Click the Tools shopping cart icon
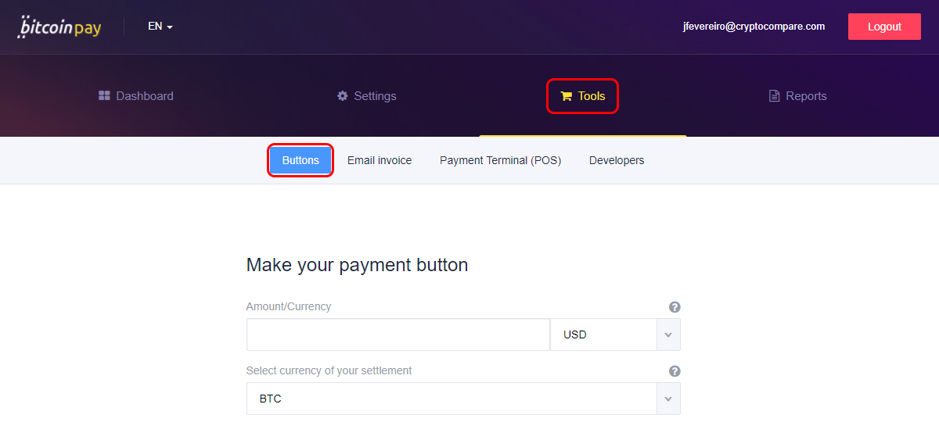The image size is (939, 422). click(x=567, y=96)
